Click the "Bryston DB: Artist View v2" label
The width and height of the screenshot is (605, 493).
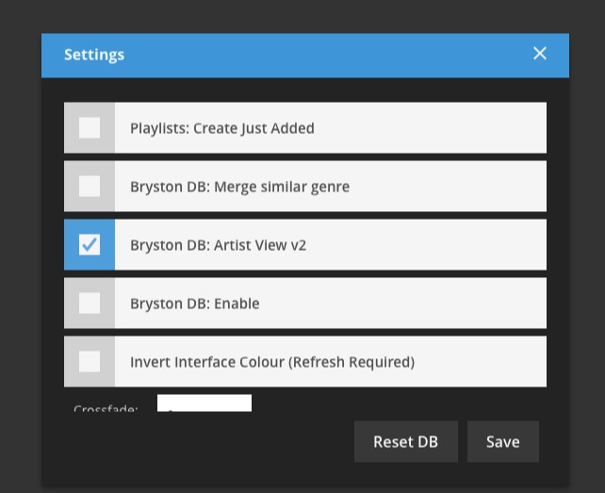click(x=218, y=245)
